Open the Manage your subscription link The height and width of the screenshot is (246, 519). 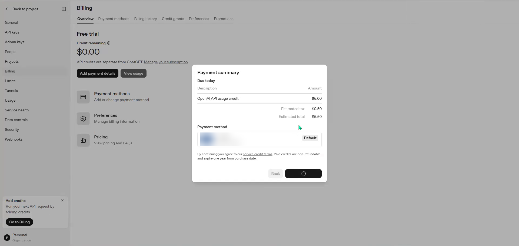[166, 62]
